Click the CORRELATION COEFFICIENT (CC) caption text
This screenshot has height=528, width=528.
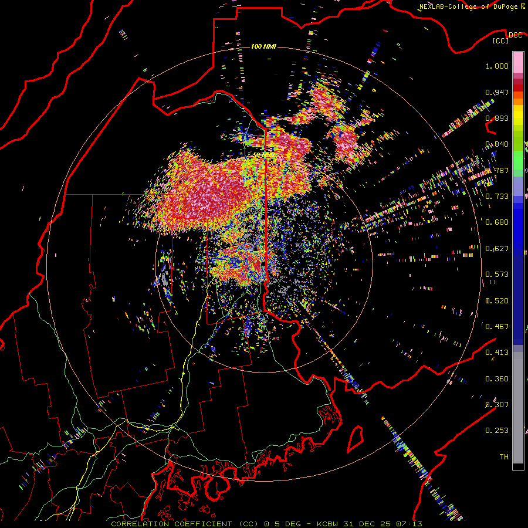tap(185, 524)
